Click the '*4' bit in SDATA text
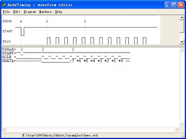186x139 pixels. point(93,61)
